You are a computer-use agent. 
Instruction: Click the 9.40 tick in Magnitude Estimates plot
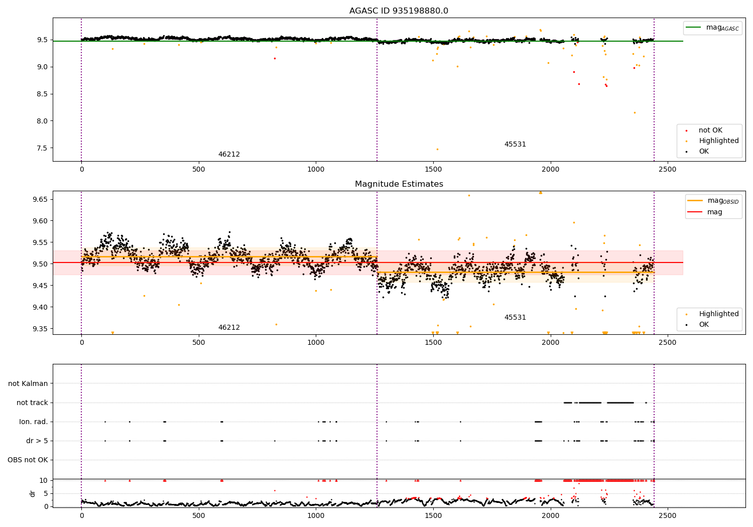[x=40, y=307]
